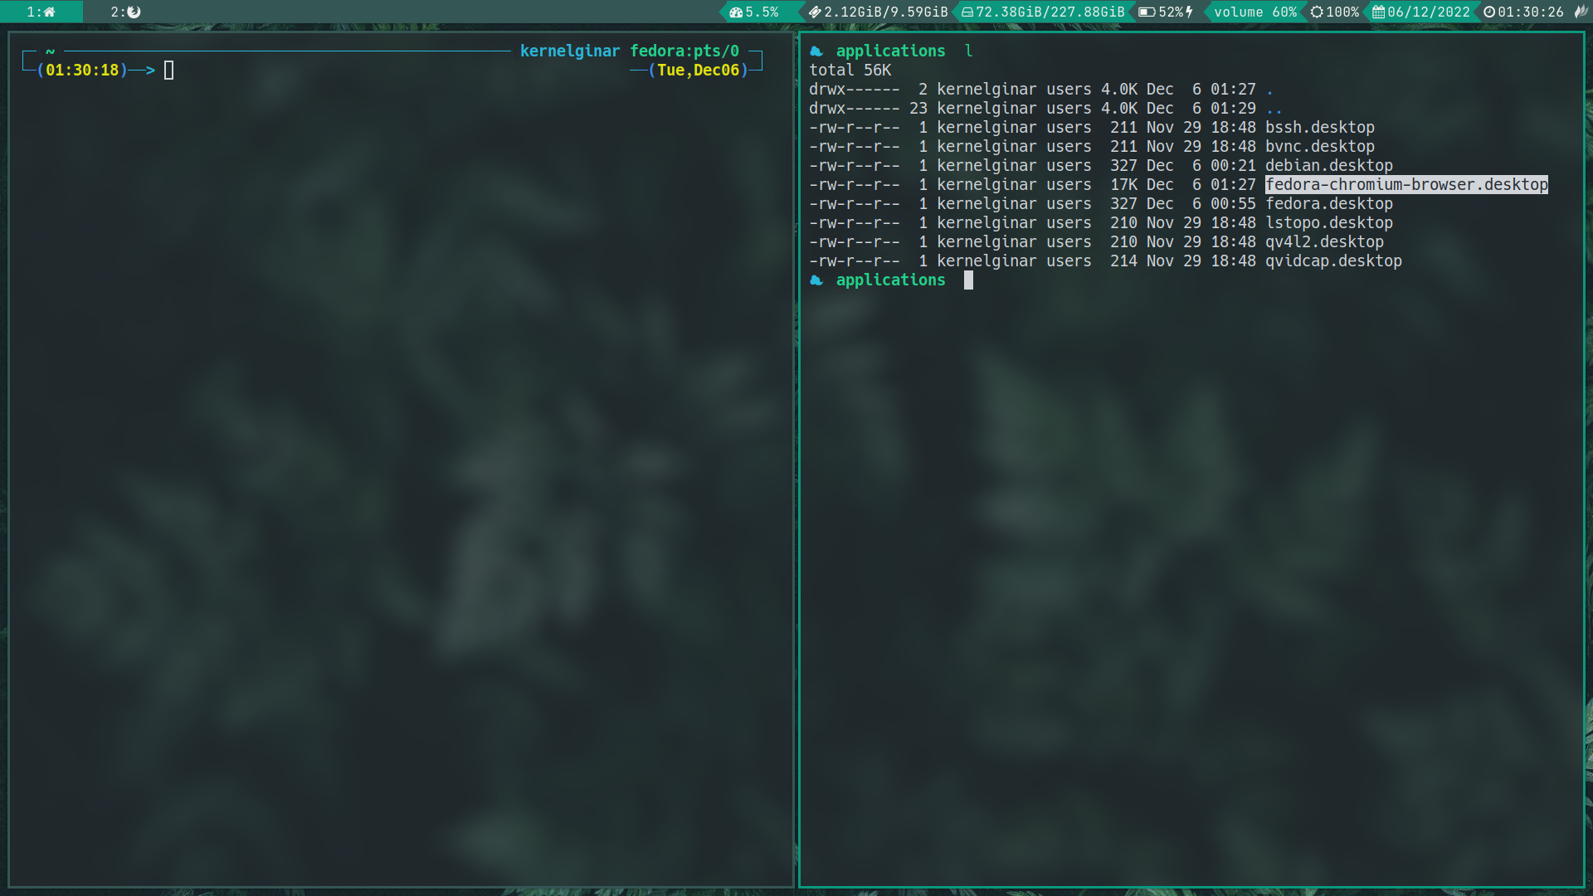Switch to workspace 2 Firefox tab

[x=126, y=12]
